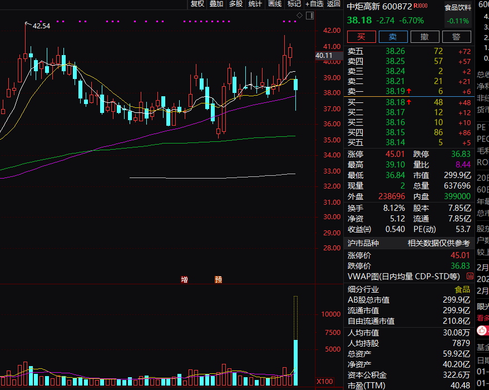Viewport: 489px width, 390px height.
Task: Add stock via +自选 button
Action: [314, 4]
